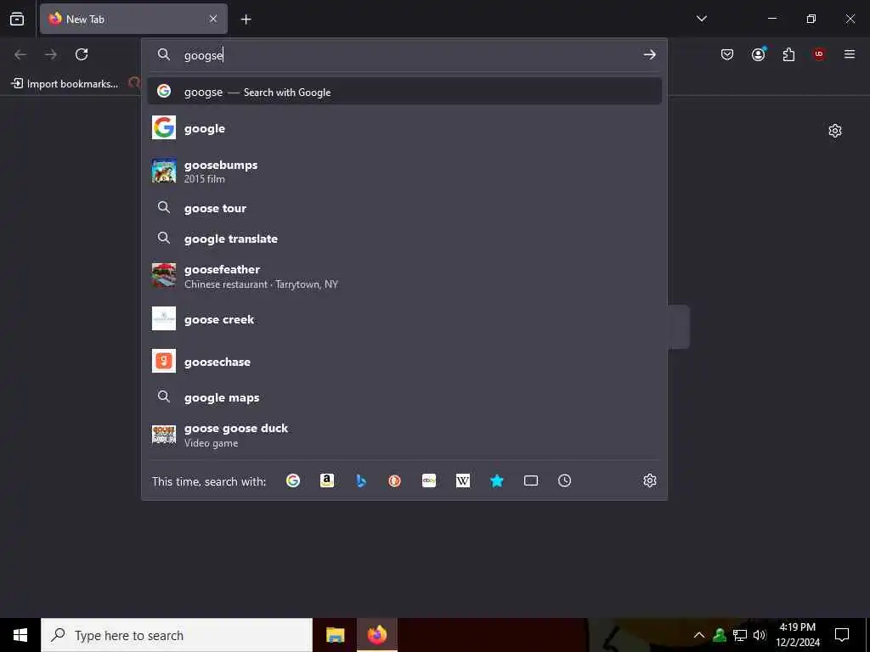This screenshot has height=652, width=870.
Task: Search bookmarks using star icon
Action: click(x=496, y=481)
